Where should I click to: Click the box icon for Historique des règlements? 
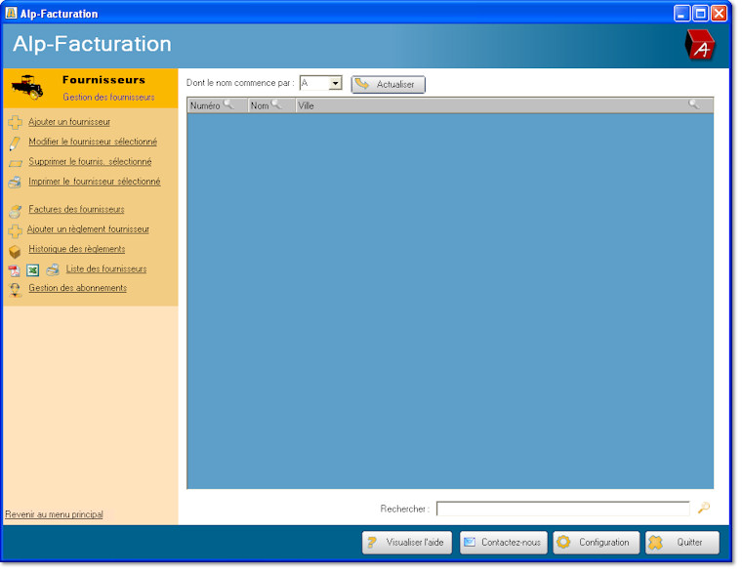tap(15, 250)
